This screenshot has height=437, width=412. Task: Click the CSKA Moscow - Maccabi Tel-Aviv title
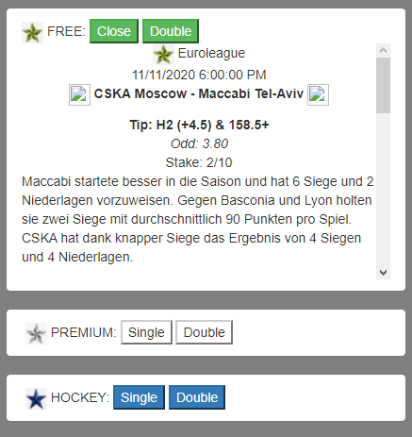[x=199, y=93]
